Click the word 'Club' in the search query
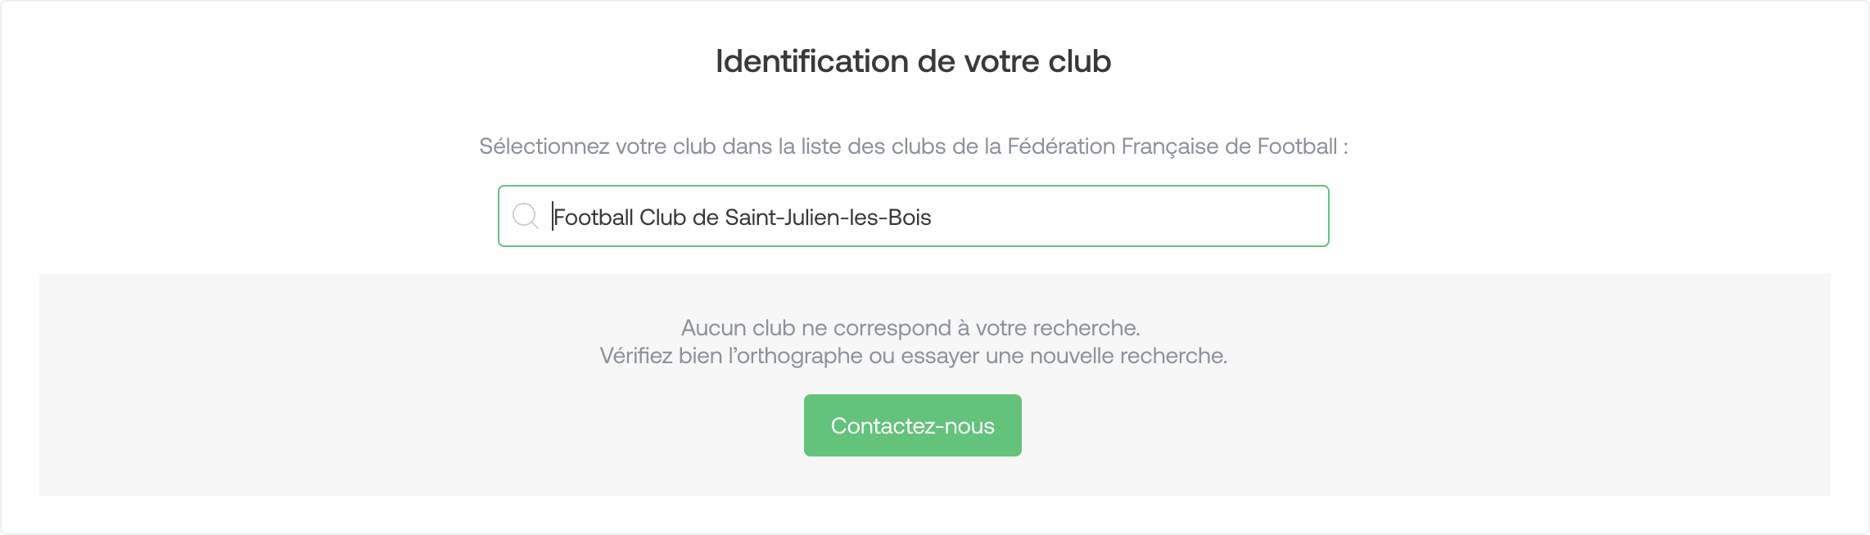The image size is (1870, 535). pos(662,217)
